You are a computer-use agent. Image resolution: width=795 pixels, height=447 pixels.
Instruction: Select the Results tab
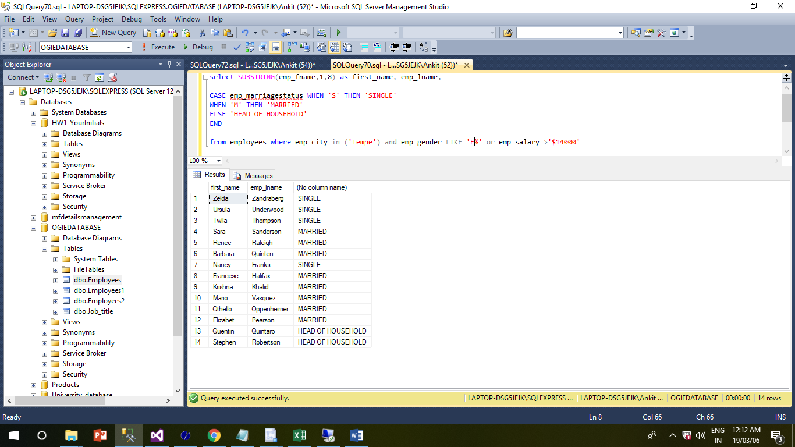pos(210,175)
